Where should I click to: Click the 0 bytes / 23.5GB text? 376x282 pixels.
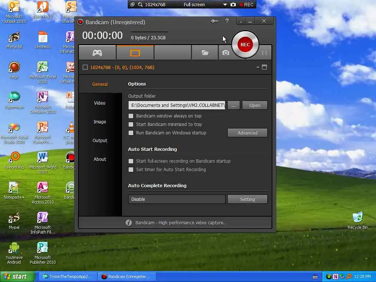pyautogui.click(x=148, y=38)
